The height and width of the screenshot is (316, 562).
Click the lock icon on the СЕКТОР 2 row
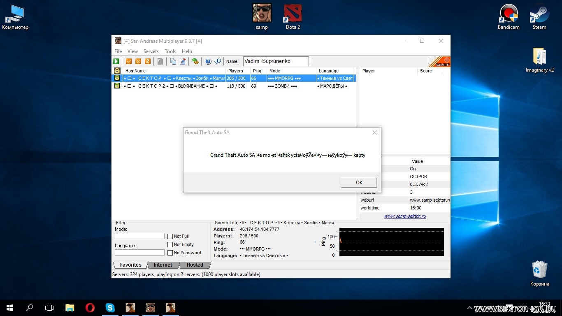coord(117,86)
